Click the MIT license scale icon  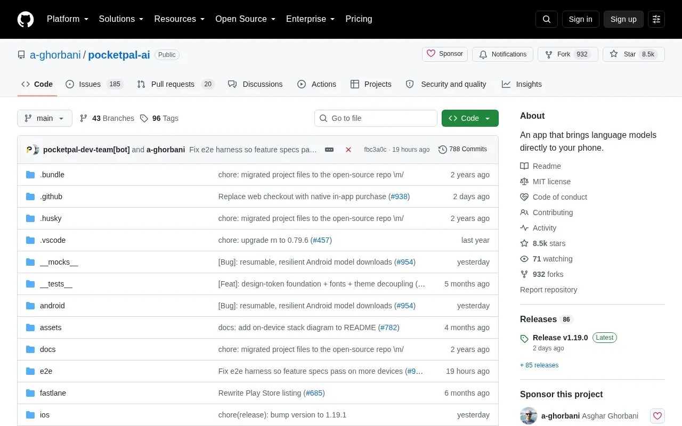(524, 182)
